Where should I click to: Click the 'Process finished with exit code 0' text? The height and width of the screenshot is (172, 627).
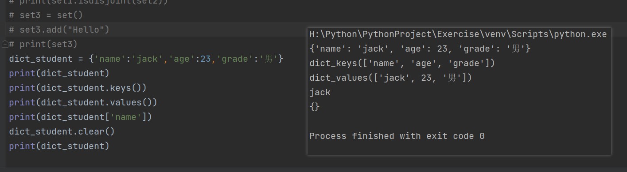pos(397,136)
